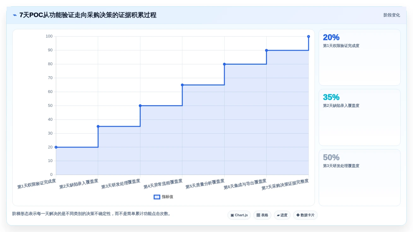This screenshot has height=232, width=413.
Task: Click the data point at value 90
Action: [267, 50]
